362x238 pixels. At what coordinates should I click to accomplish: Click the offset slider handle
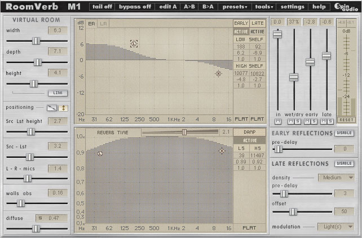coord(293,211)
